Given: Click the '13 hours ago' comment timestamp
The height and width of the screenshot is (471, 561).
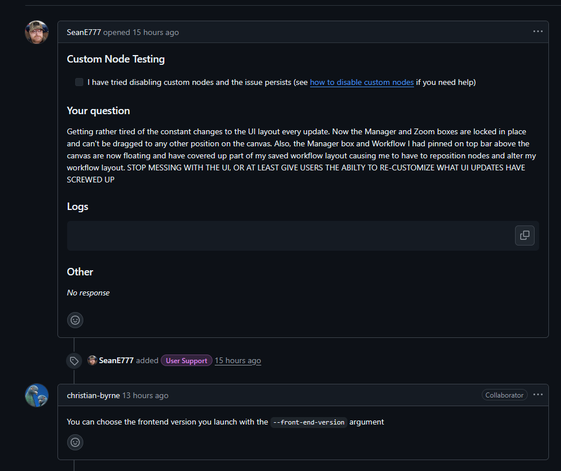Looking at the screenshot, I should tap(145, 395).
